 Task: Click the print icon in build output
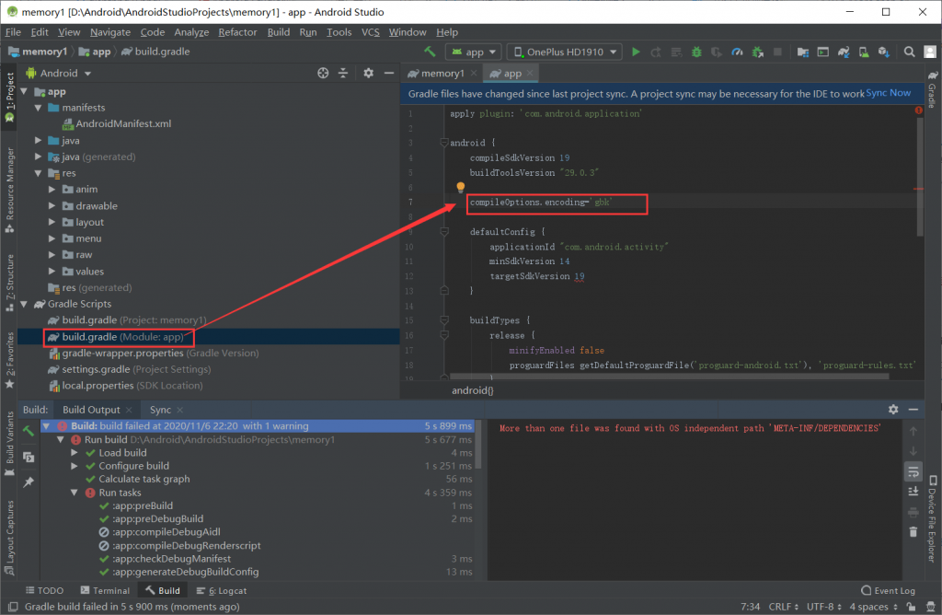click(913, 512)
